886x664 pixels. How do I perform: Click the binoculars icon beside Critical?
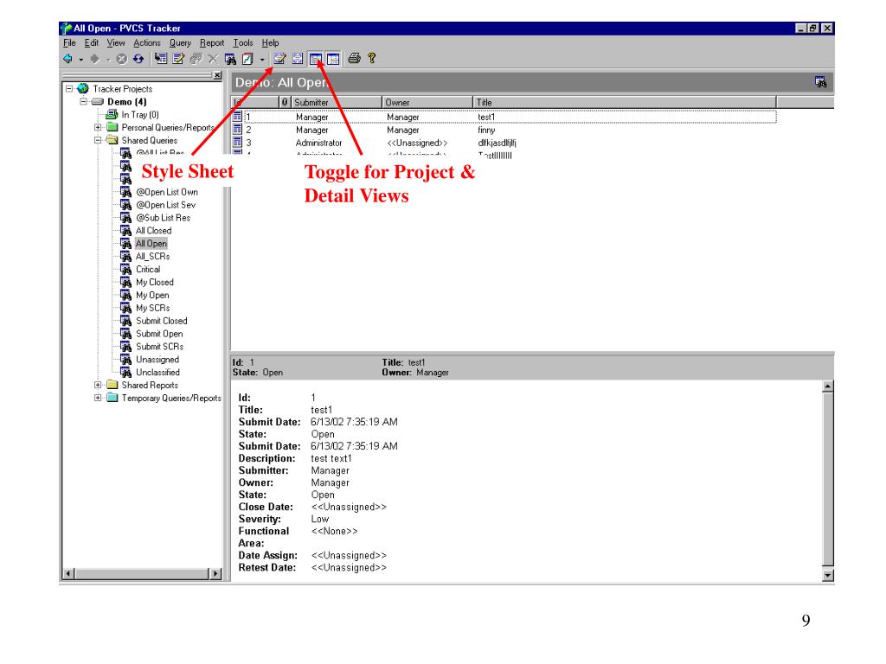pyautogui.click(x=126, y=270)
